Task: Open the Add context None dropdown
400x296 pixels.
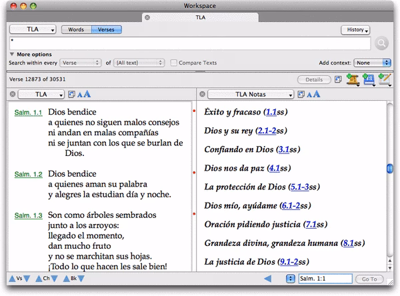Action: point(372,63)
